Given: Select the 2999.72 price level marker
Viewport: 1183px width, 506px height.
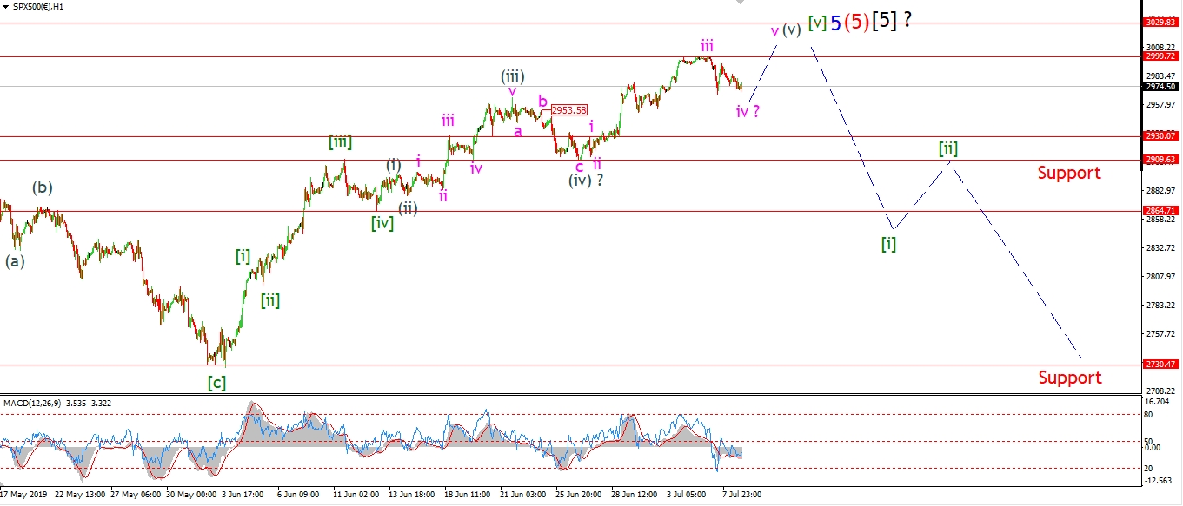Looking at the screenshot, I should [x=1162, y=56].
